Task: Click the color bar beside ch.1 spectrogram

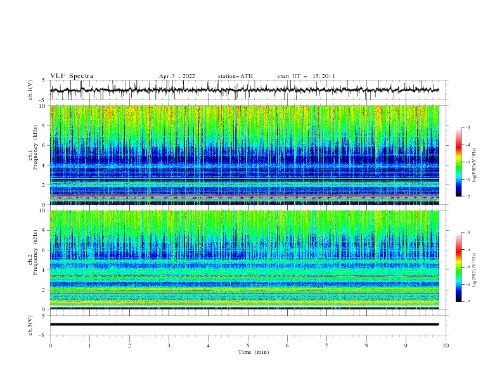Action: 458,162
